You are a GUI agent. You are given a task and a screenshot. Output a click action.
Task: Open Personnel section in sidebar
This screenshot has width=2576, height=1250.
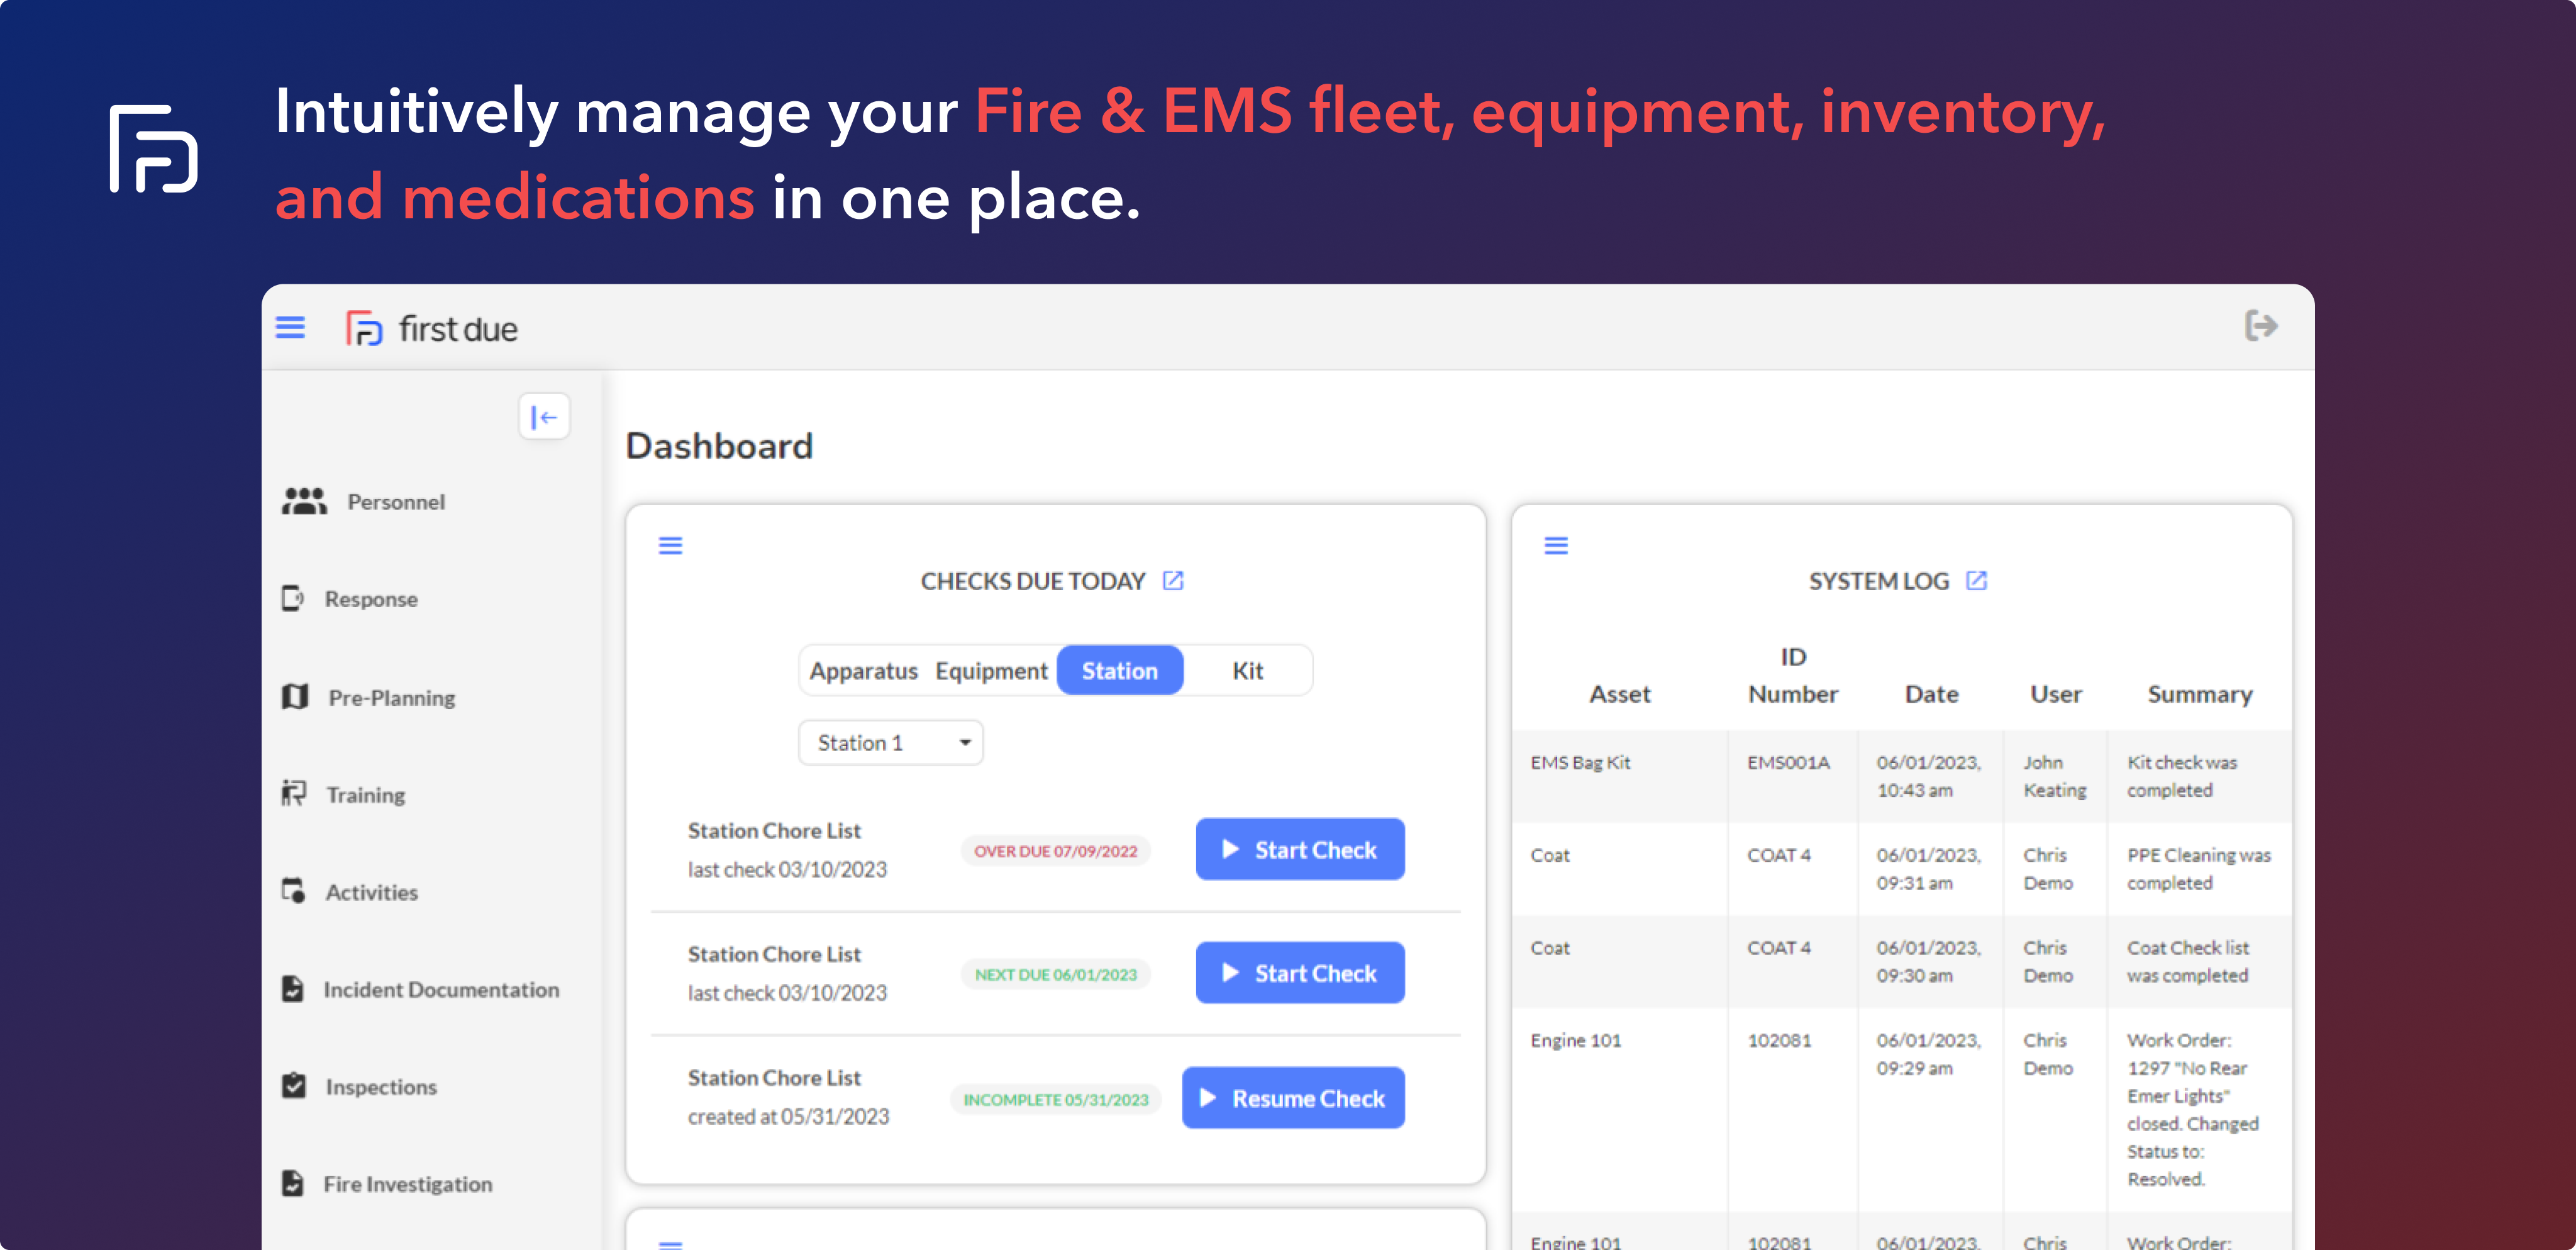click(395, 502)
